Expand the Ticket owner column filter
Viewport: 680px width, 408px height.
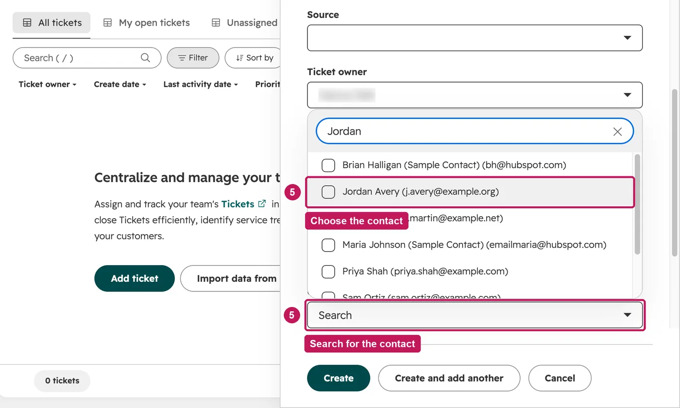(48, 85)
